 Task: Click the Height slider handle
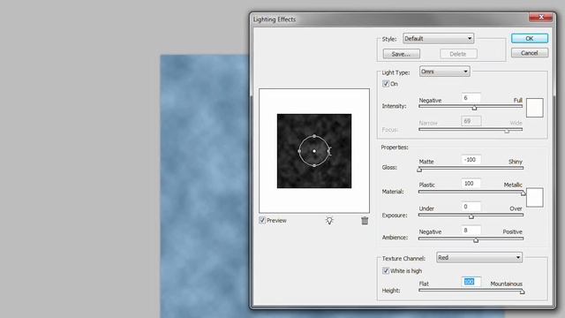[522, 291]
